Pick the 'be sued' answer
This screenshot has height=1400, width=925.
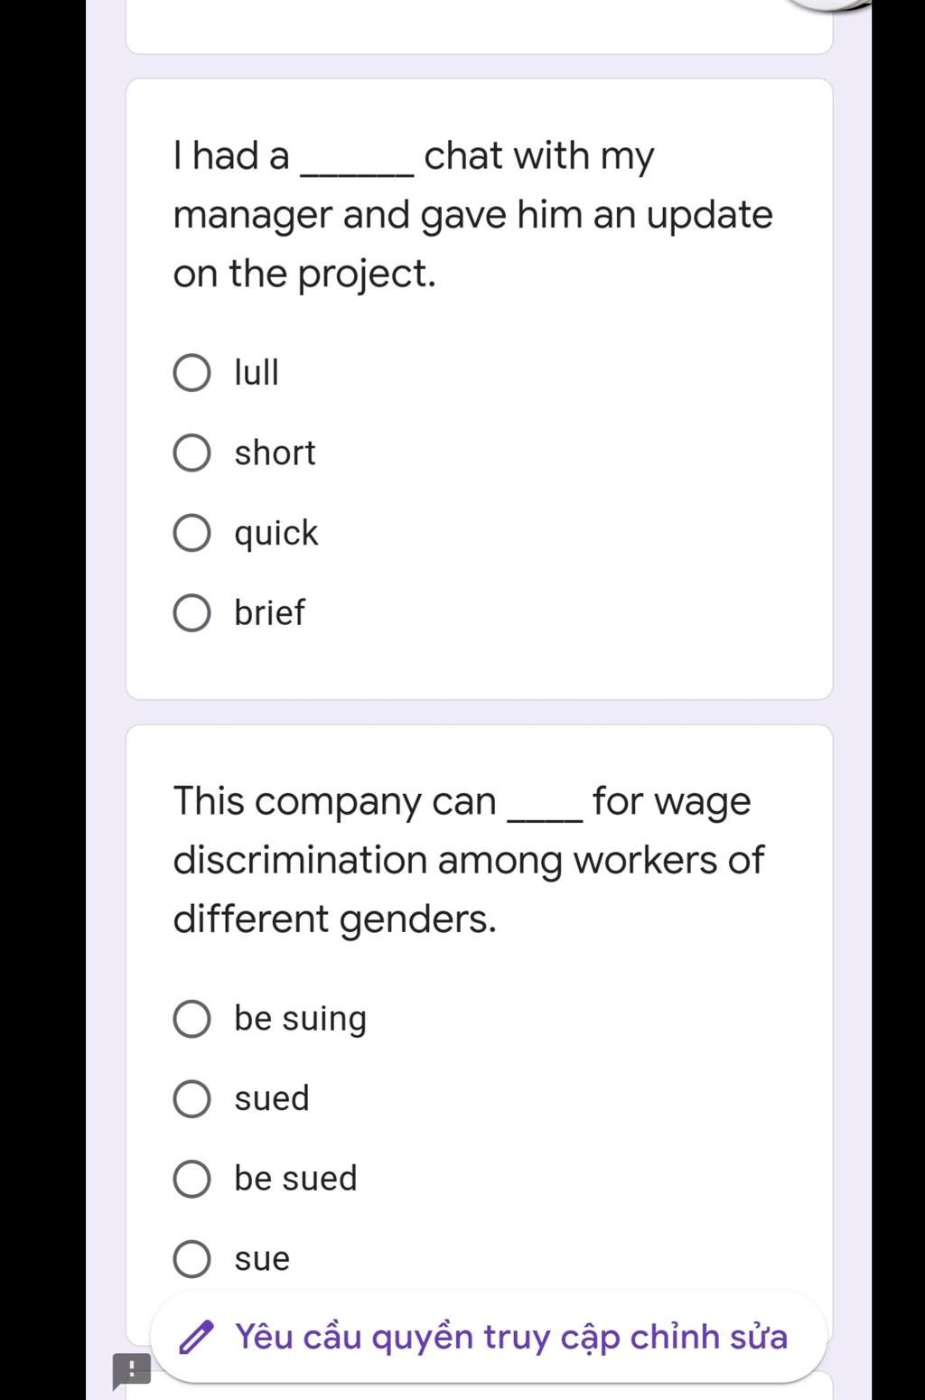pos(192,1179)
